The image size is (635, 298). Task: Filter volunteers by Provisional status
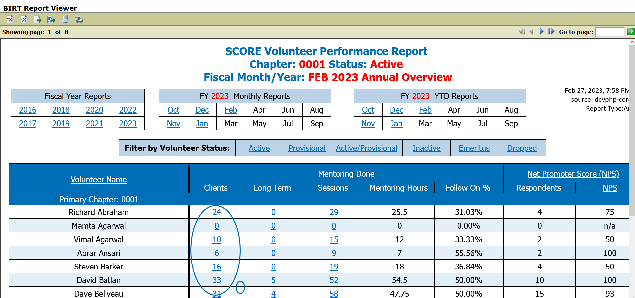pyautogui.click(x=307, y=148)
